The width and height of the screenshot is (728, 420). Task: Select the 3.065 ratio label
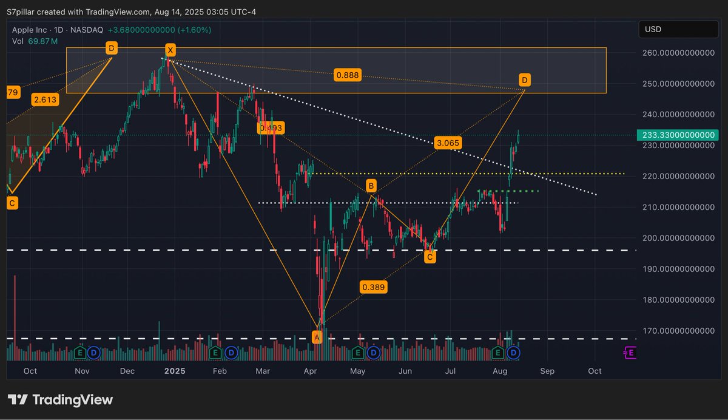448,143
